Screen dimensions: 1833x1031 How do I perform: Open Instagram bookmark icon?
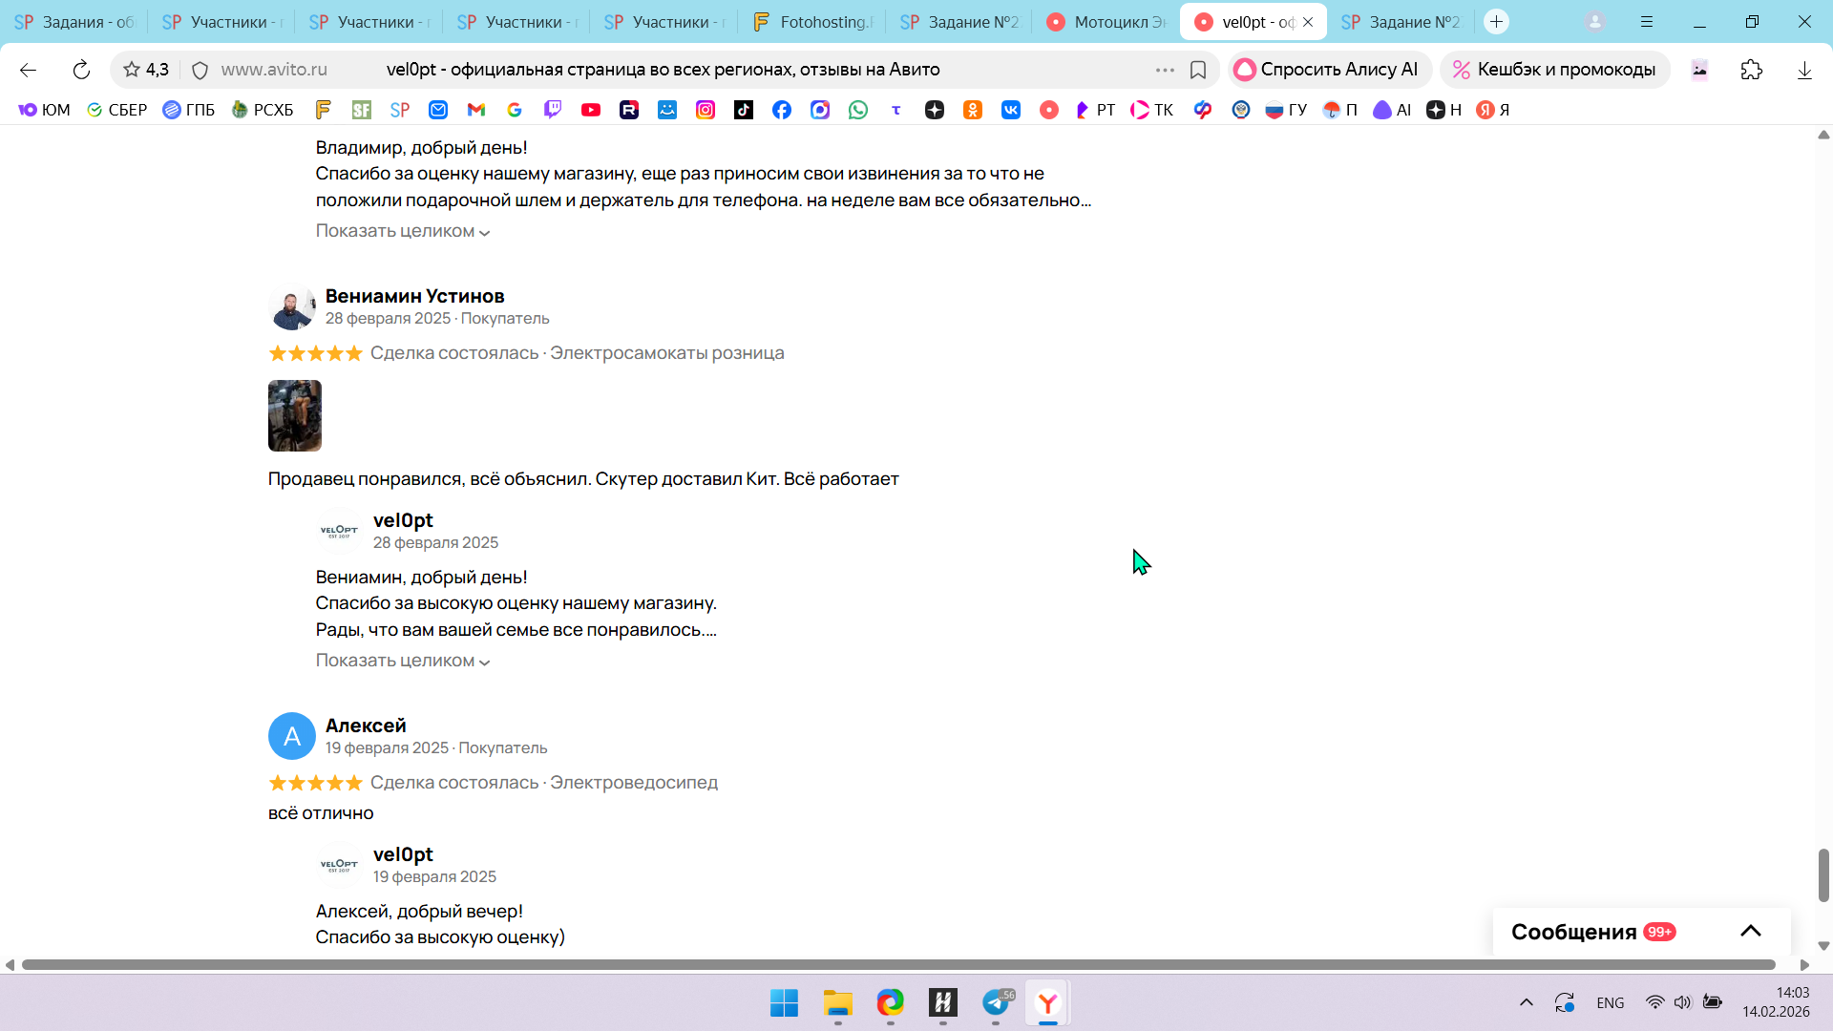pos(706,110)
